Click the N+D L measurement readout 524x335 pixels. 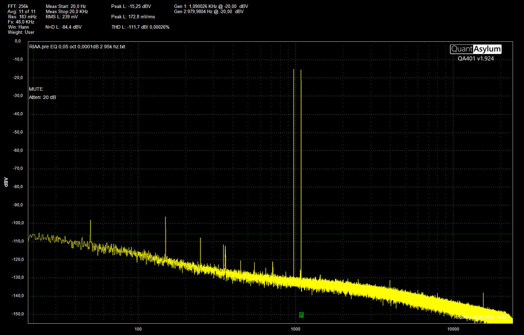(x=63, y=27)
